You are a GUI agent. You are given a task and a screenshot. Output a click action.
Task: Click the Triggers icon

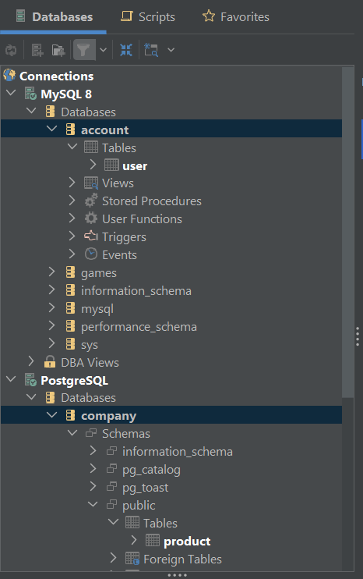(91, 236)
